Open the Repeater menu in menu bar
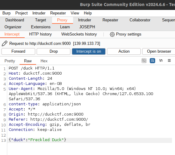Screen dimensions: 175x155 point(58,13)
